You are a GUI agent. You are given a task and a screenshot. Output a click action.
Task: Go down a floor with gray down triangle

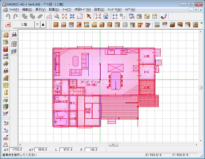[x=37, y=25]
